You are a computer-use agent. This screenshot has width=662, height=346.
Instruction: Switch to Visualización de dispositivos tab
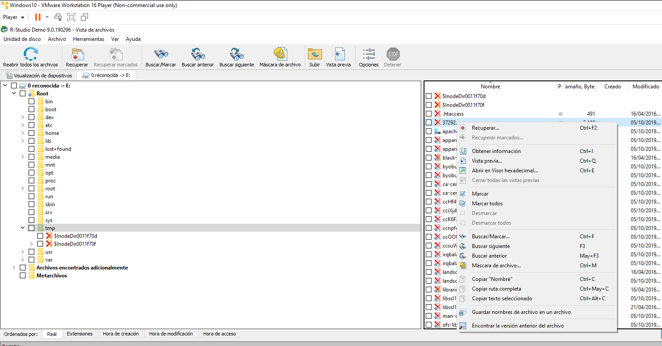click(x=39, y=76)
